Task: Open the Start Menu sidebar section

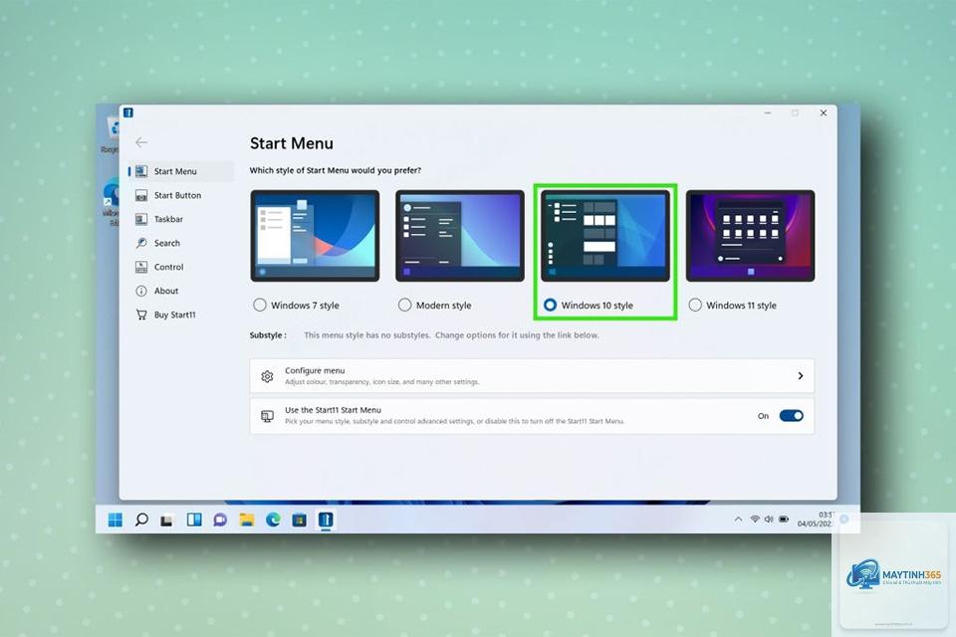Action: [x=181, y=171]
